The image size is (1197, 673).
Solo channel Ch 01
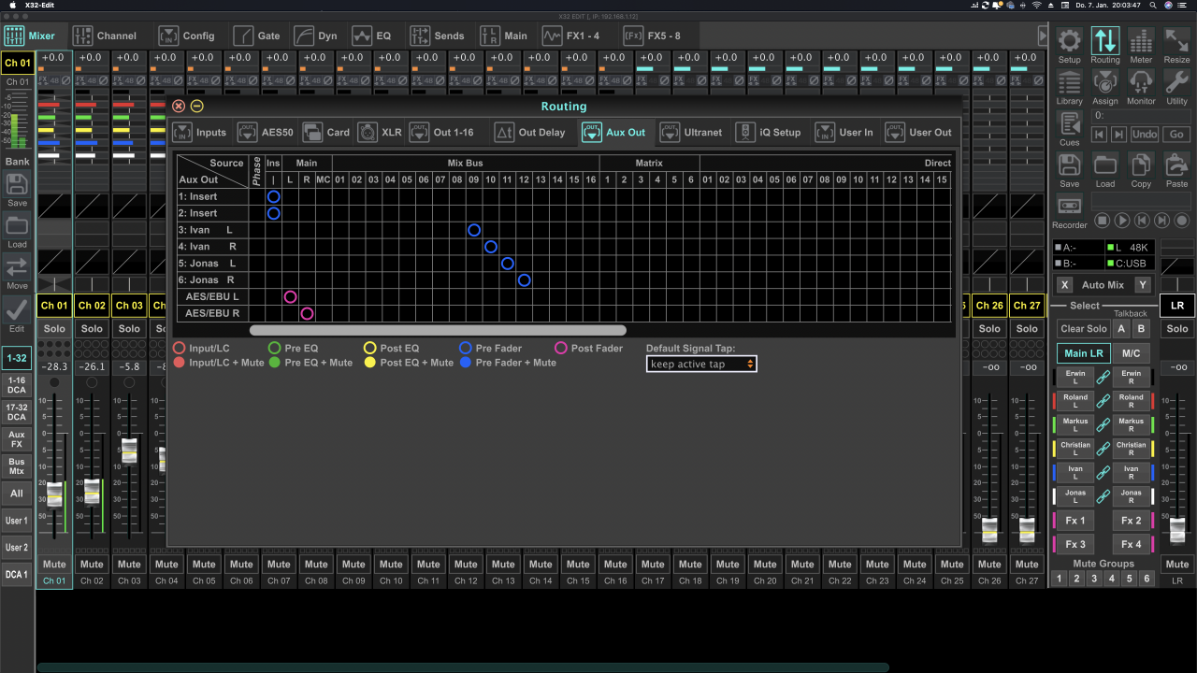[x=54, y=329]
